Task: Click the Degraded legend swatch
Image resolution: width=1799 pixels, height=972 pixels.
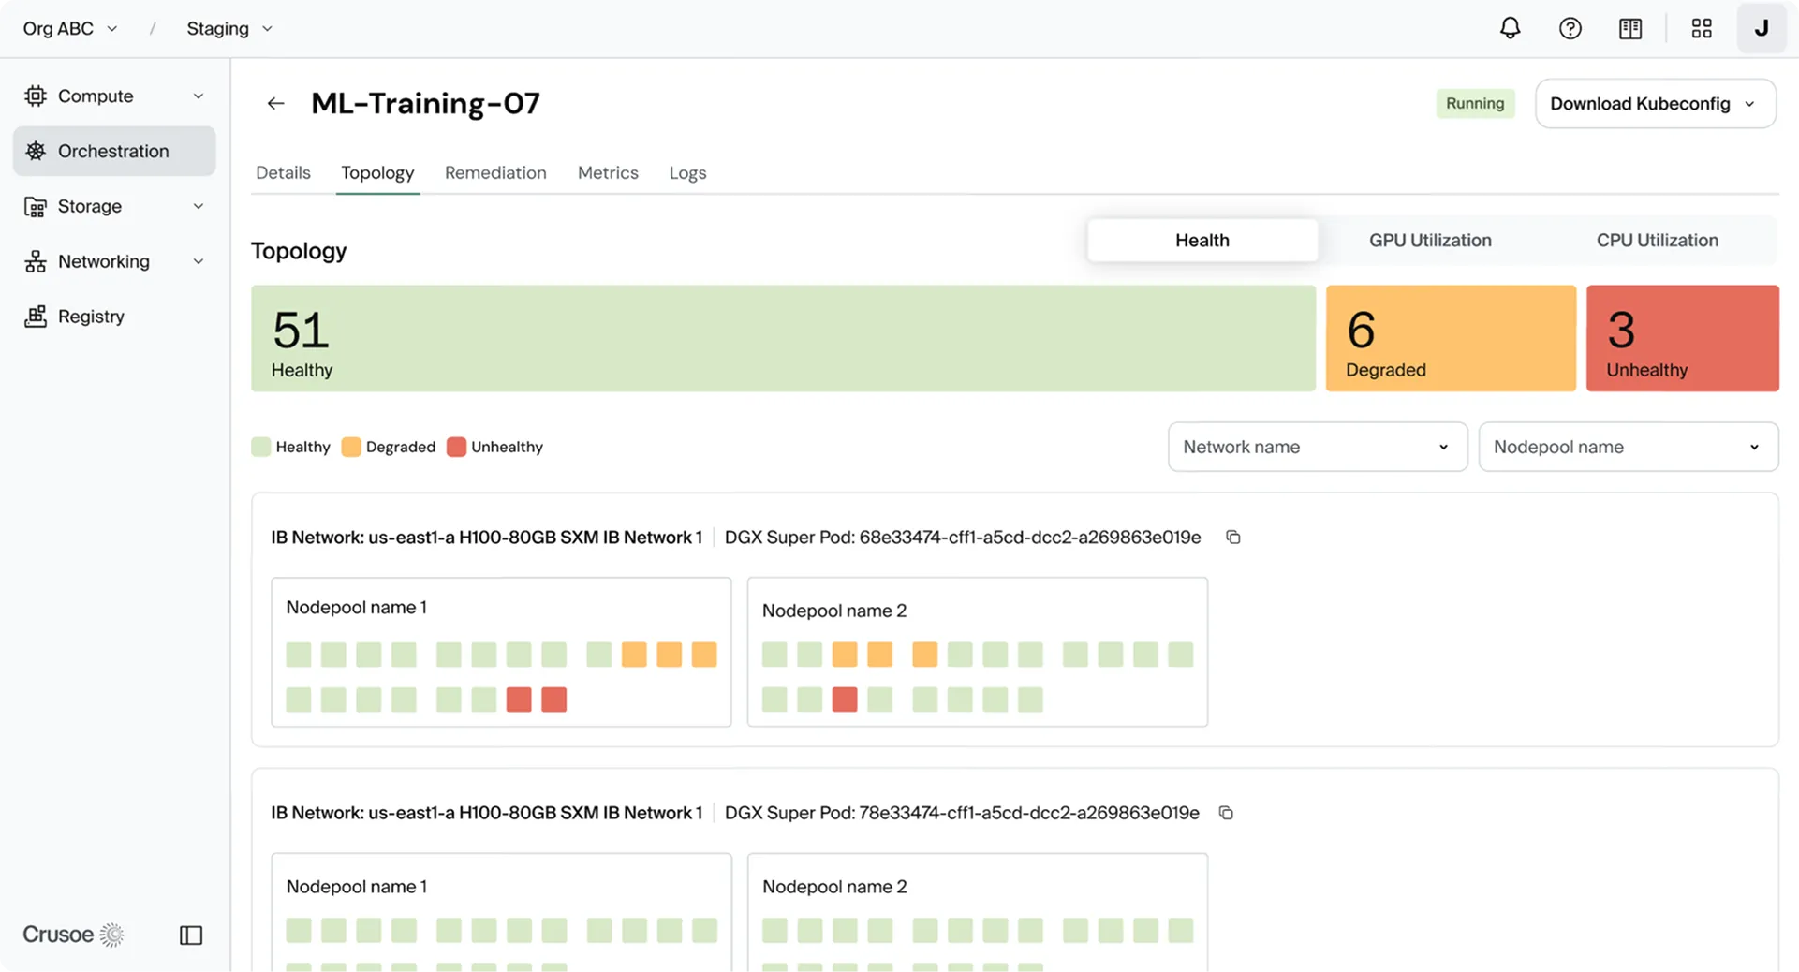Action: 351,447
